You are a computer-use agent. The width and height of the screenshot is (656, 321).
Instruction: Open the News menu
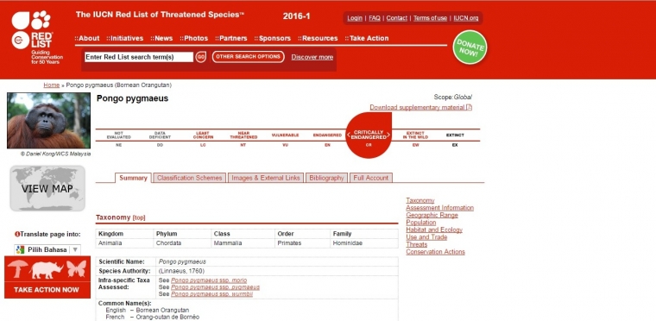point(161,38)
